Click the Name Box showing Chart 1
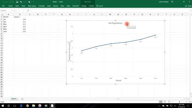 coord(5,11)
